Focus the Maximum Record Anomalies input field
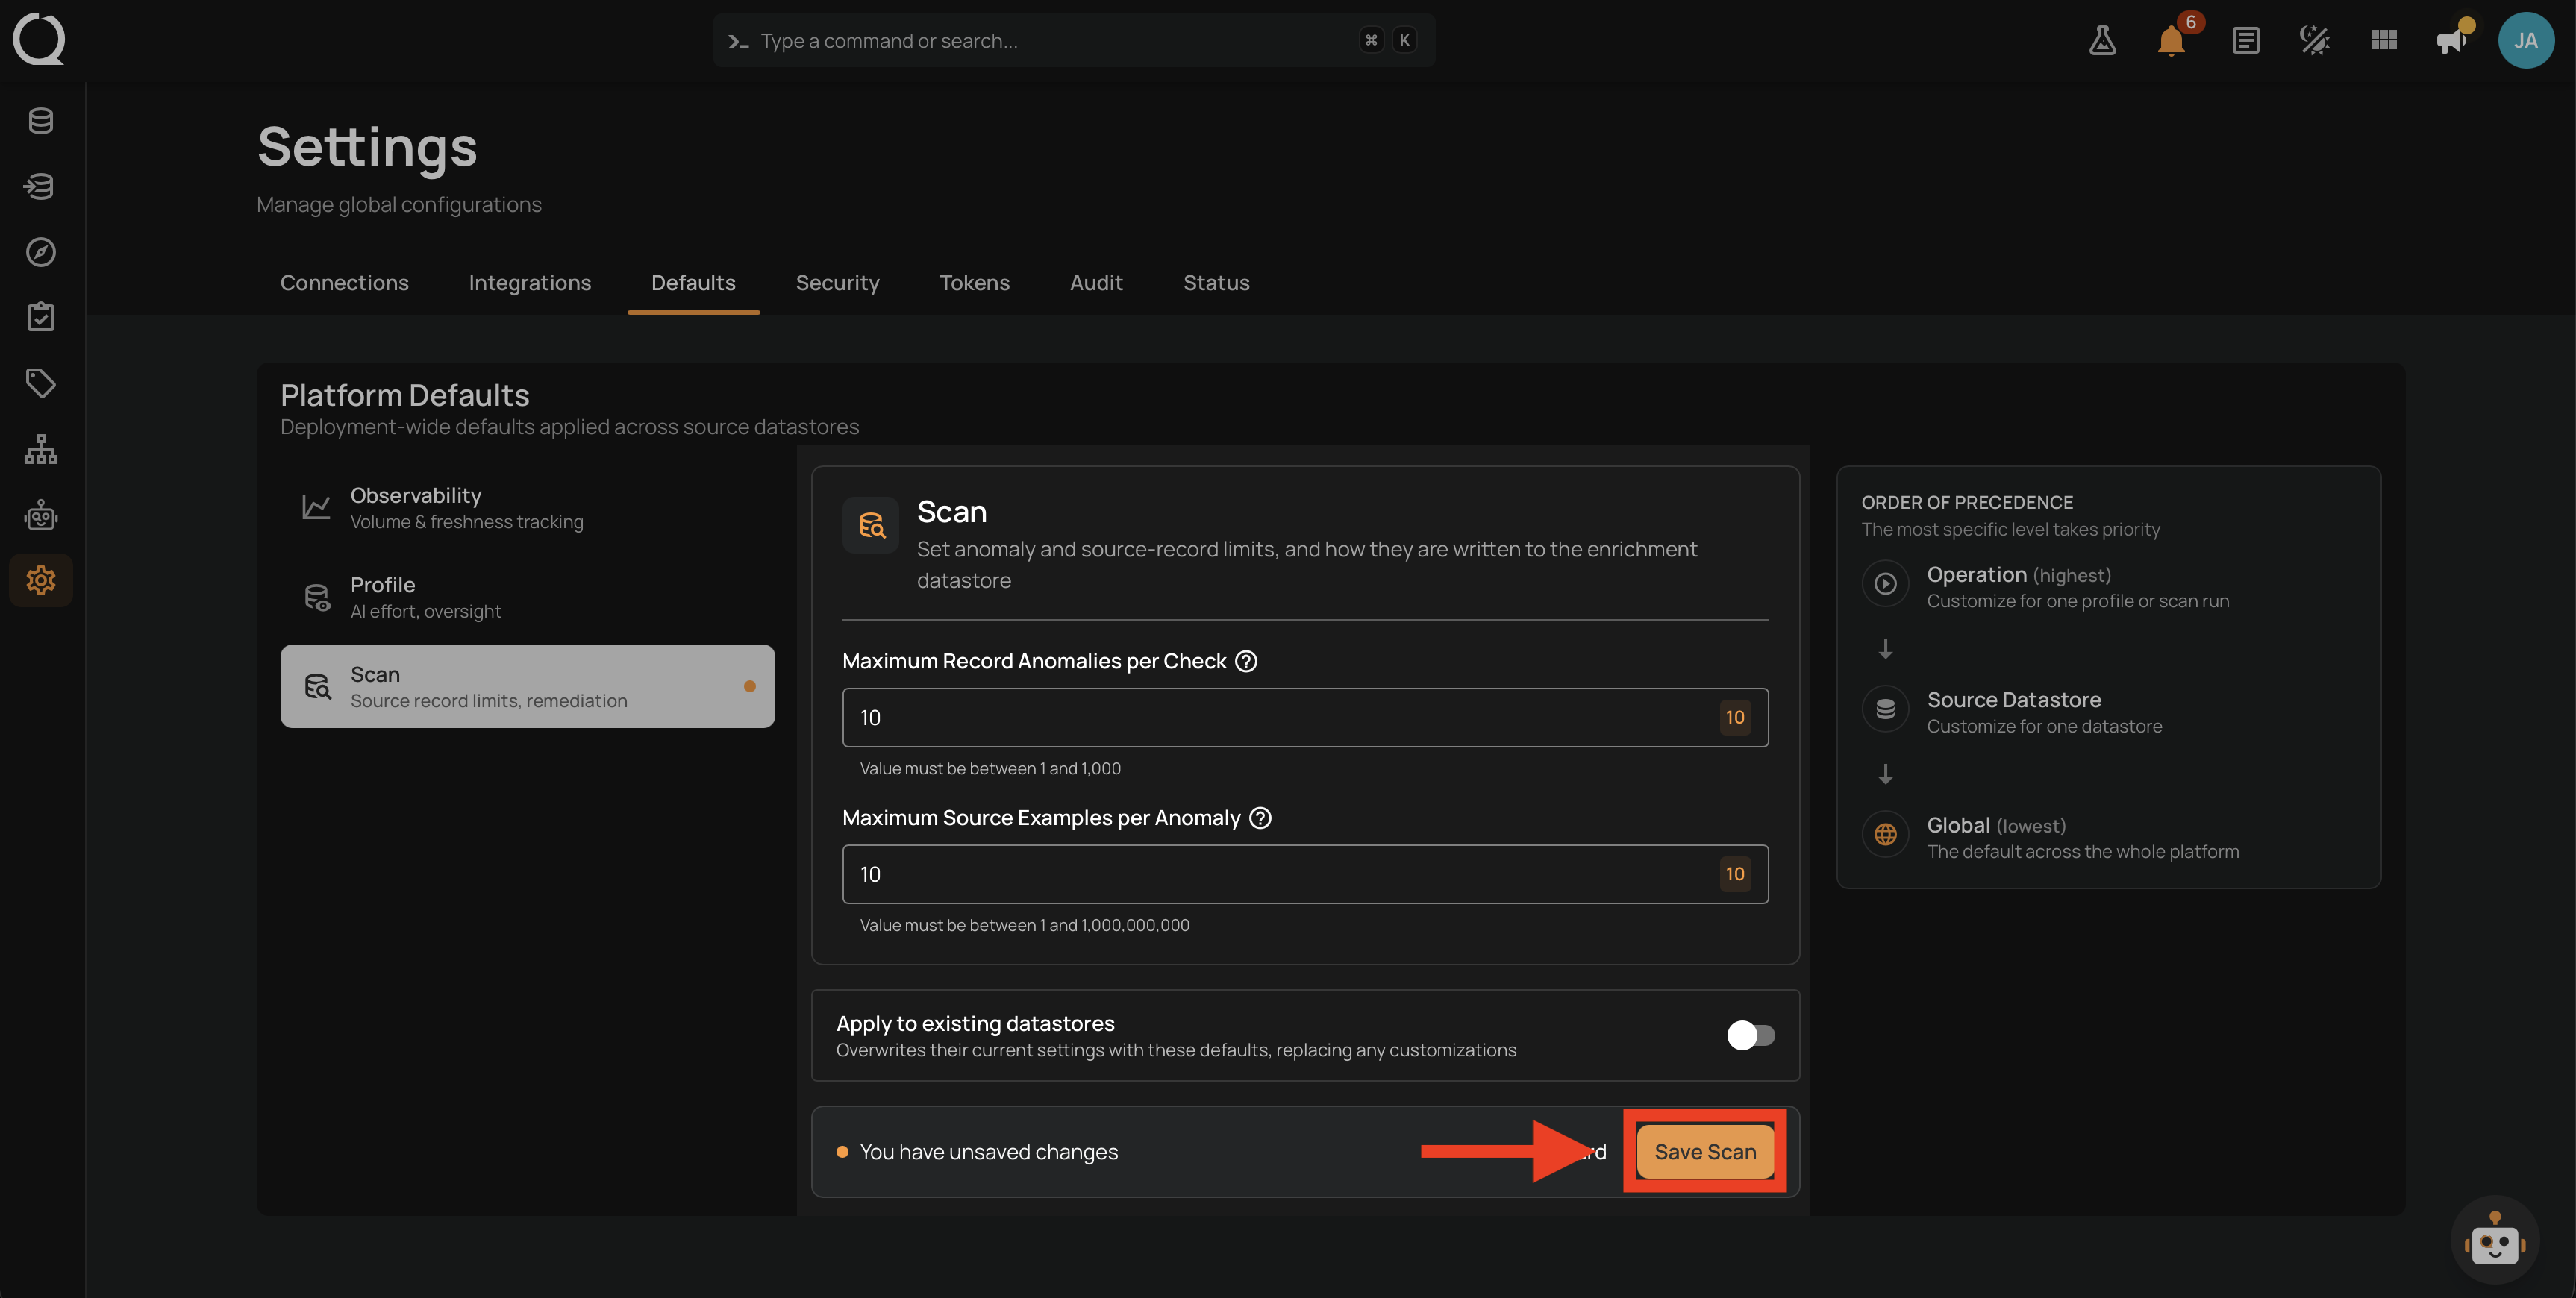 click(1305, 717)
